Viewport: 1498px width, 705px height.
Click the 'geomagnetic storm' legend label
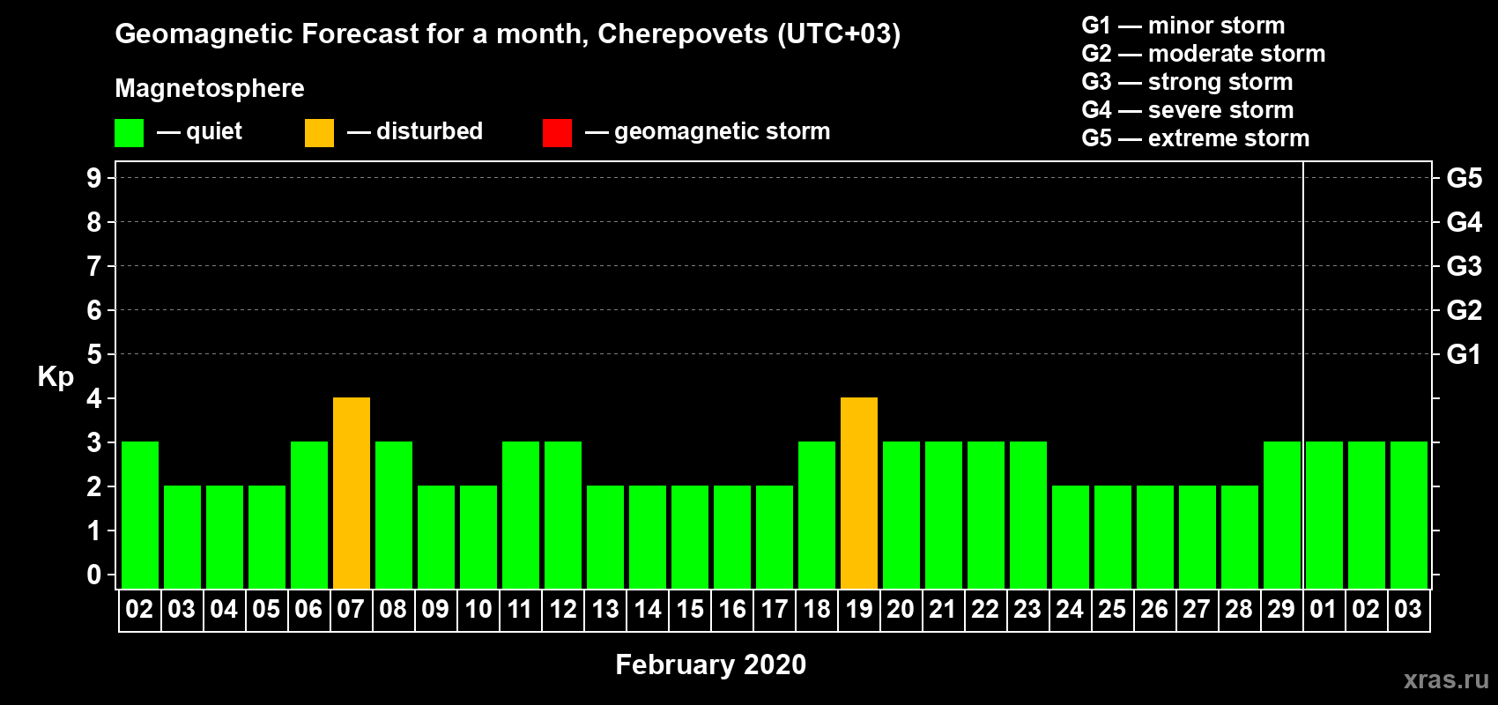pyautogui.click(x=722, y=131)
